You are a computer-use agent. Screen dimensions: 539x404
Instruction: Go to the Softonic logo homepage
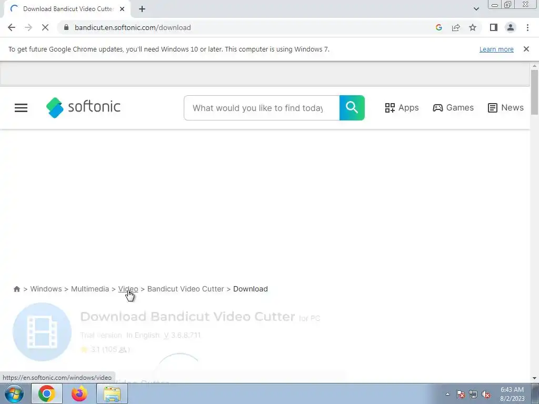(x=83, y=107)
